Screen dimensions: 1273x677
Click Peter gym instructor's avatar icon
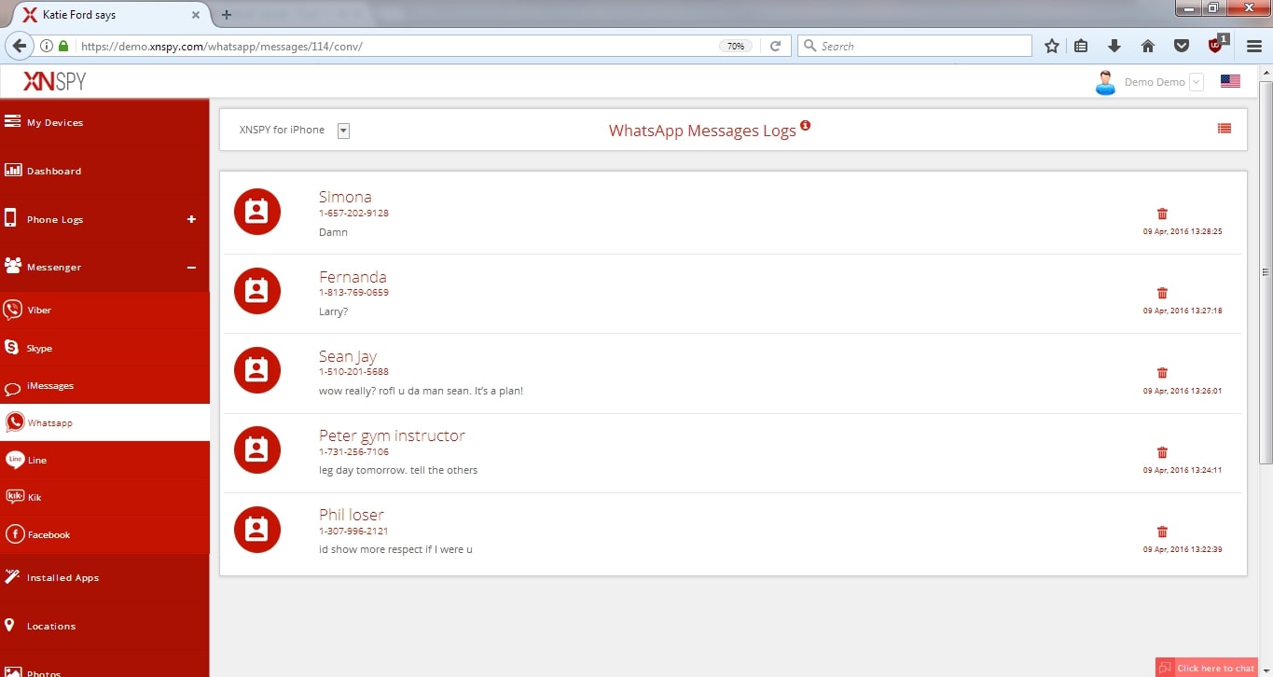point(257,449)
